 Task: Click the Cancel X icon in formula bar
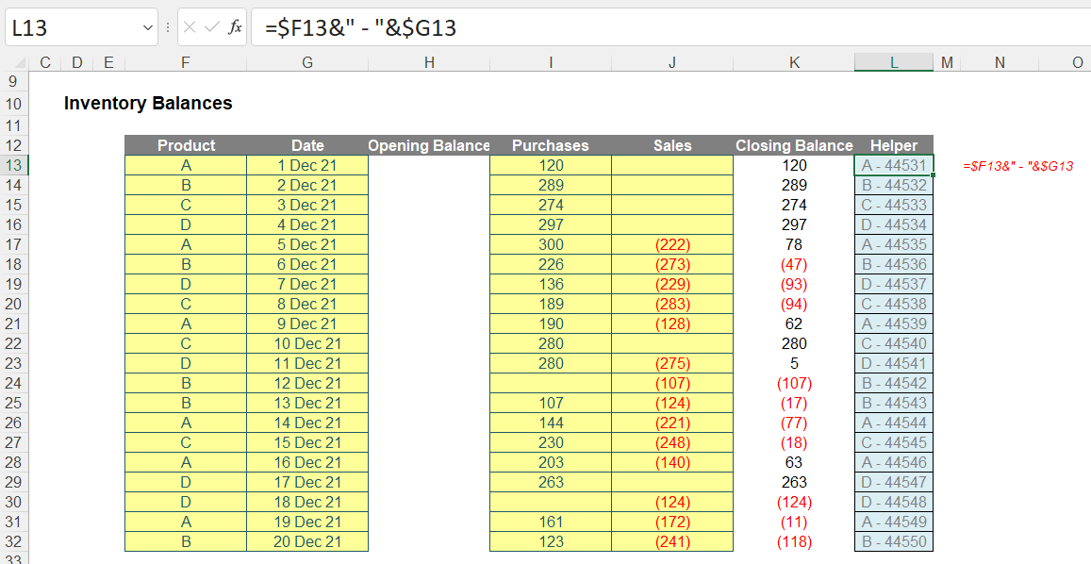coord(190,28)
